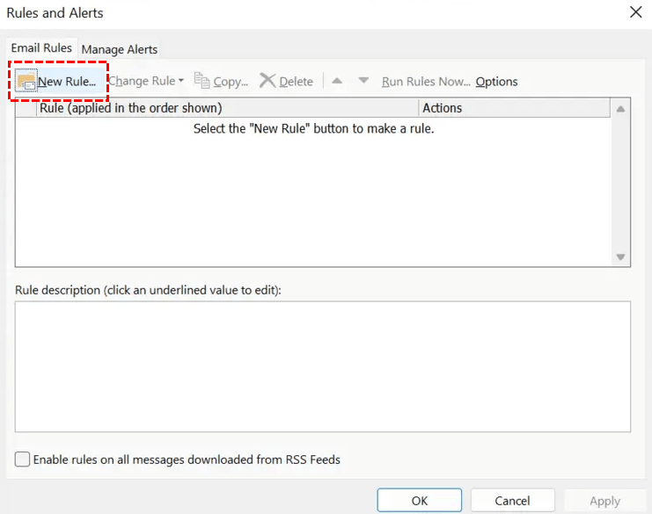Select the Email Rules tab

[x=41, y=48]
